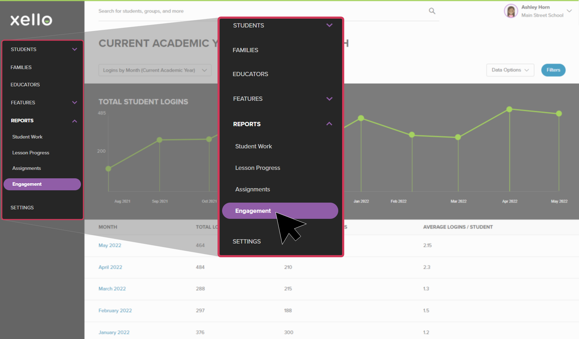Screen dimensions: 579x339
Task: Click the 2.3 average logins cell
Action: [x=427, y=267]
